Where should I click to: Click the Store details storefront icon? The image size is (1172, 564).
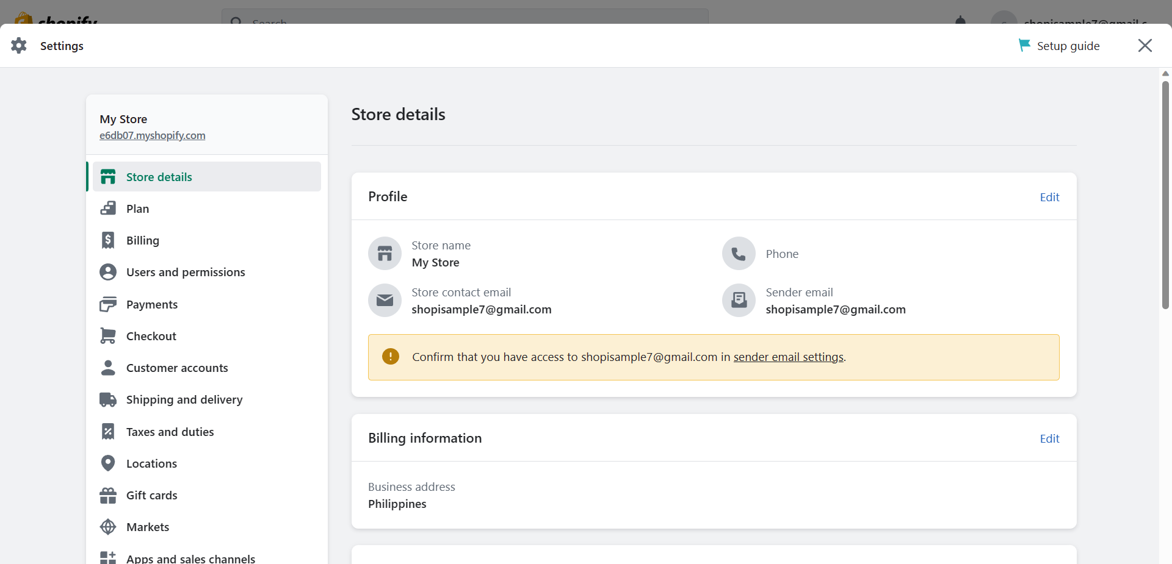[x=108, y=177]
